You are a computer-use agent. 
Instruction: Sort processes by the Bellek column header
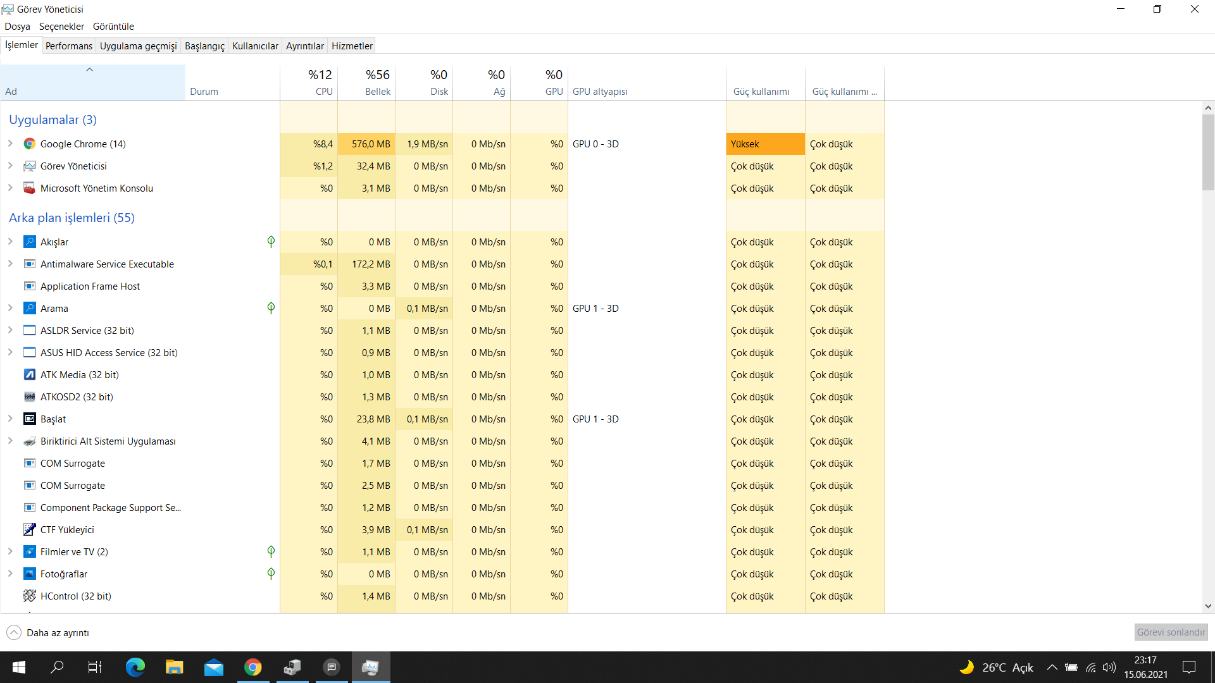tap(367, 83)
